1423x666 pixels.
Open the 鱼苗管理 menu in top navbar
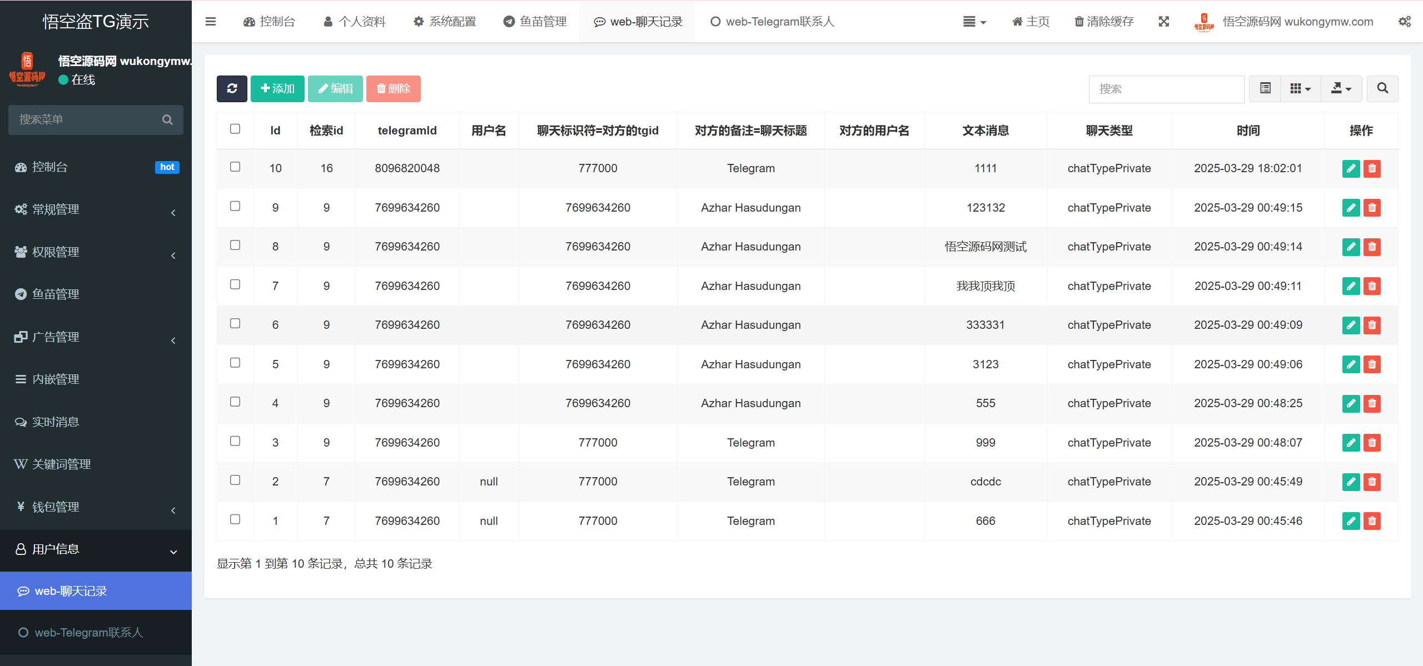tap(535, 21)
